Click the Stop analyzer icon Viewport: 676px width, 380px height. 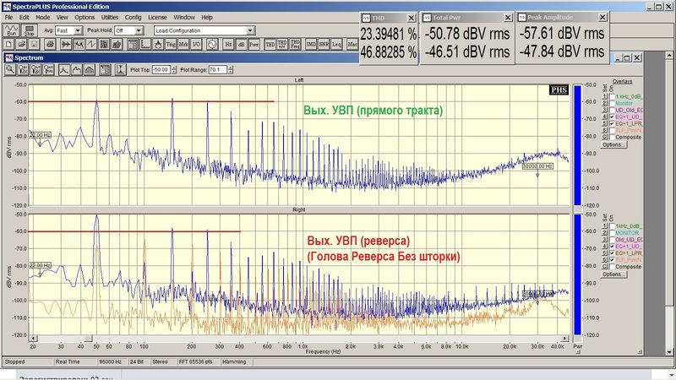coord(29,30)
